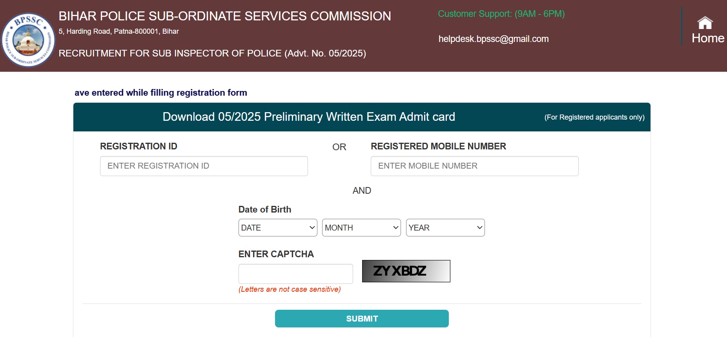This screenshot has width=727, height=338.
Task: Click the Date of Birth label
Action: tap(264, 209)
